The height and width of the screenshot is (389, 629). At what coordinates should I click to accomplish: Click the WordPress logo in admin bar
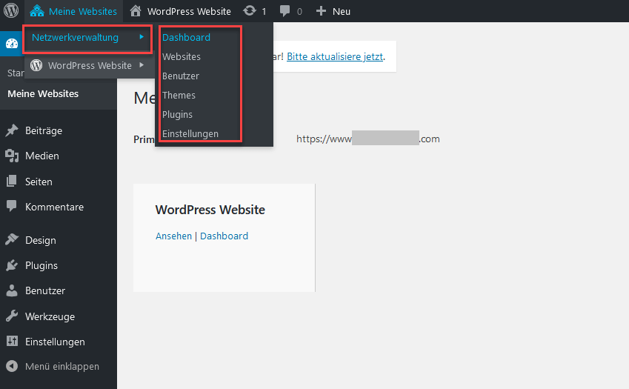point(11,11)
